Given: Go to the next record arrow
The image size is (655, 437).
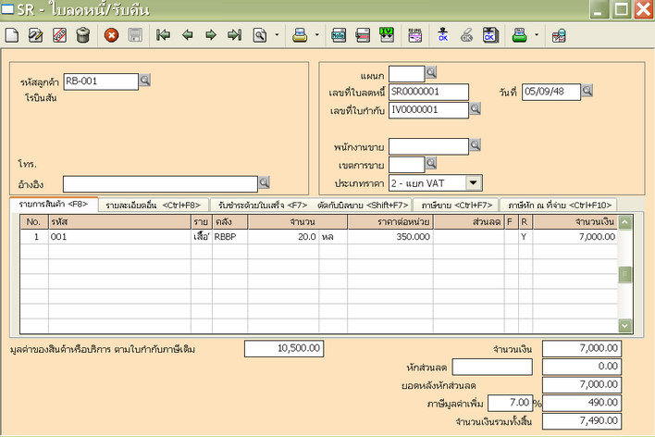Looking at the screenshot, I should pos(211,36).
